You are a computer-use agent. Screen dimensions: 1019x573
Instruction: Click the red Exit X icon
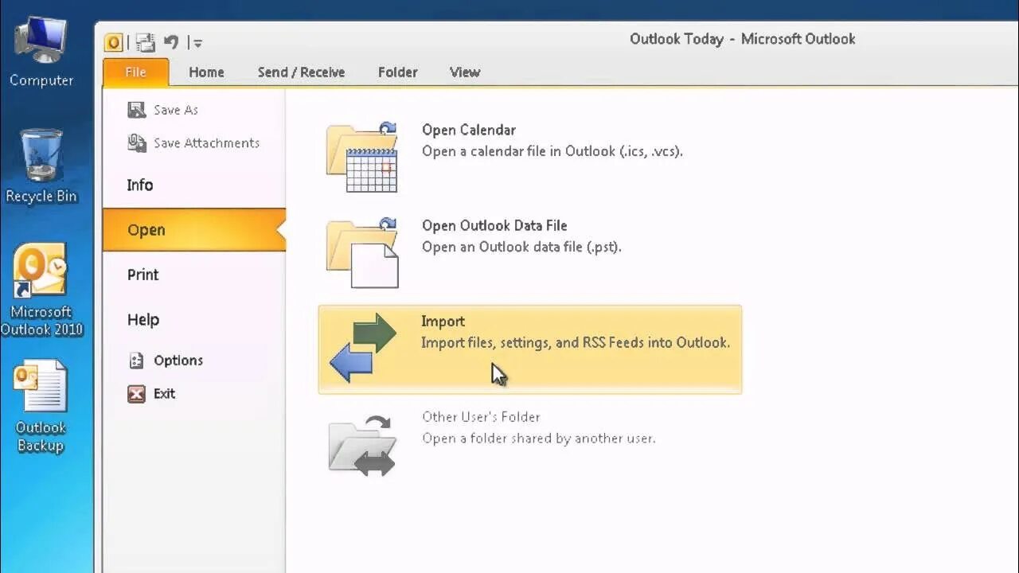pos(137,393)
